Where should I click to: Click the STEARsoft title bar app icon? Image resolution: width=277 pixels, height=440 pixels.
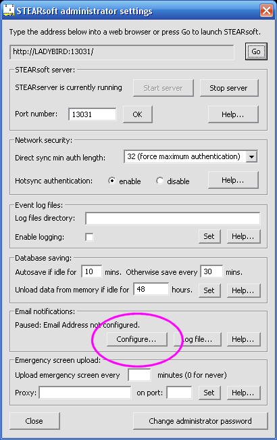coord(9,10)
